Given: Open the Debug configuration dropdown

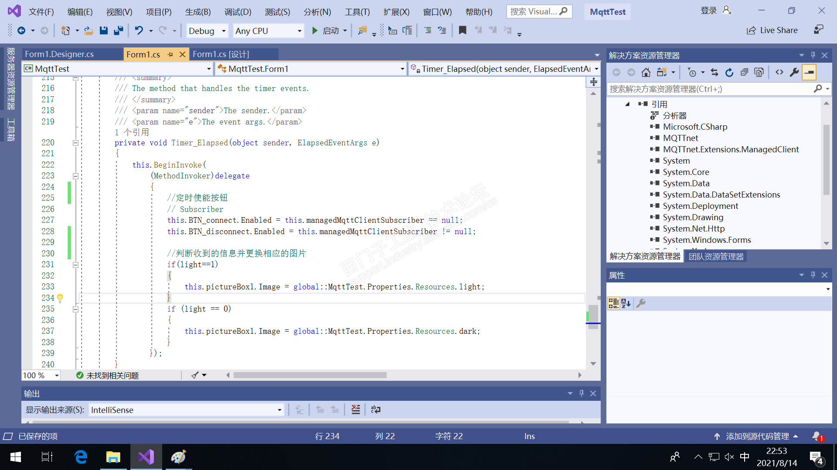Looking at the screenshot, I should pyautogui.click(x=224, y=31).
